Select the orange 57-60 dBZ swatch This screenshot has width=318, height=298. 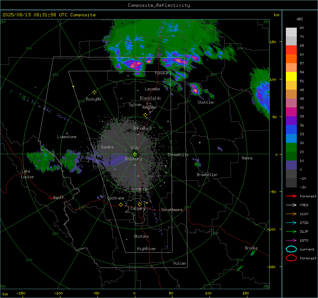[x=291, y=59]
